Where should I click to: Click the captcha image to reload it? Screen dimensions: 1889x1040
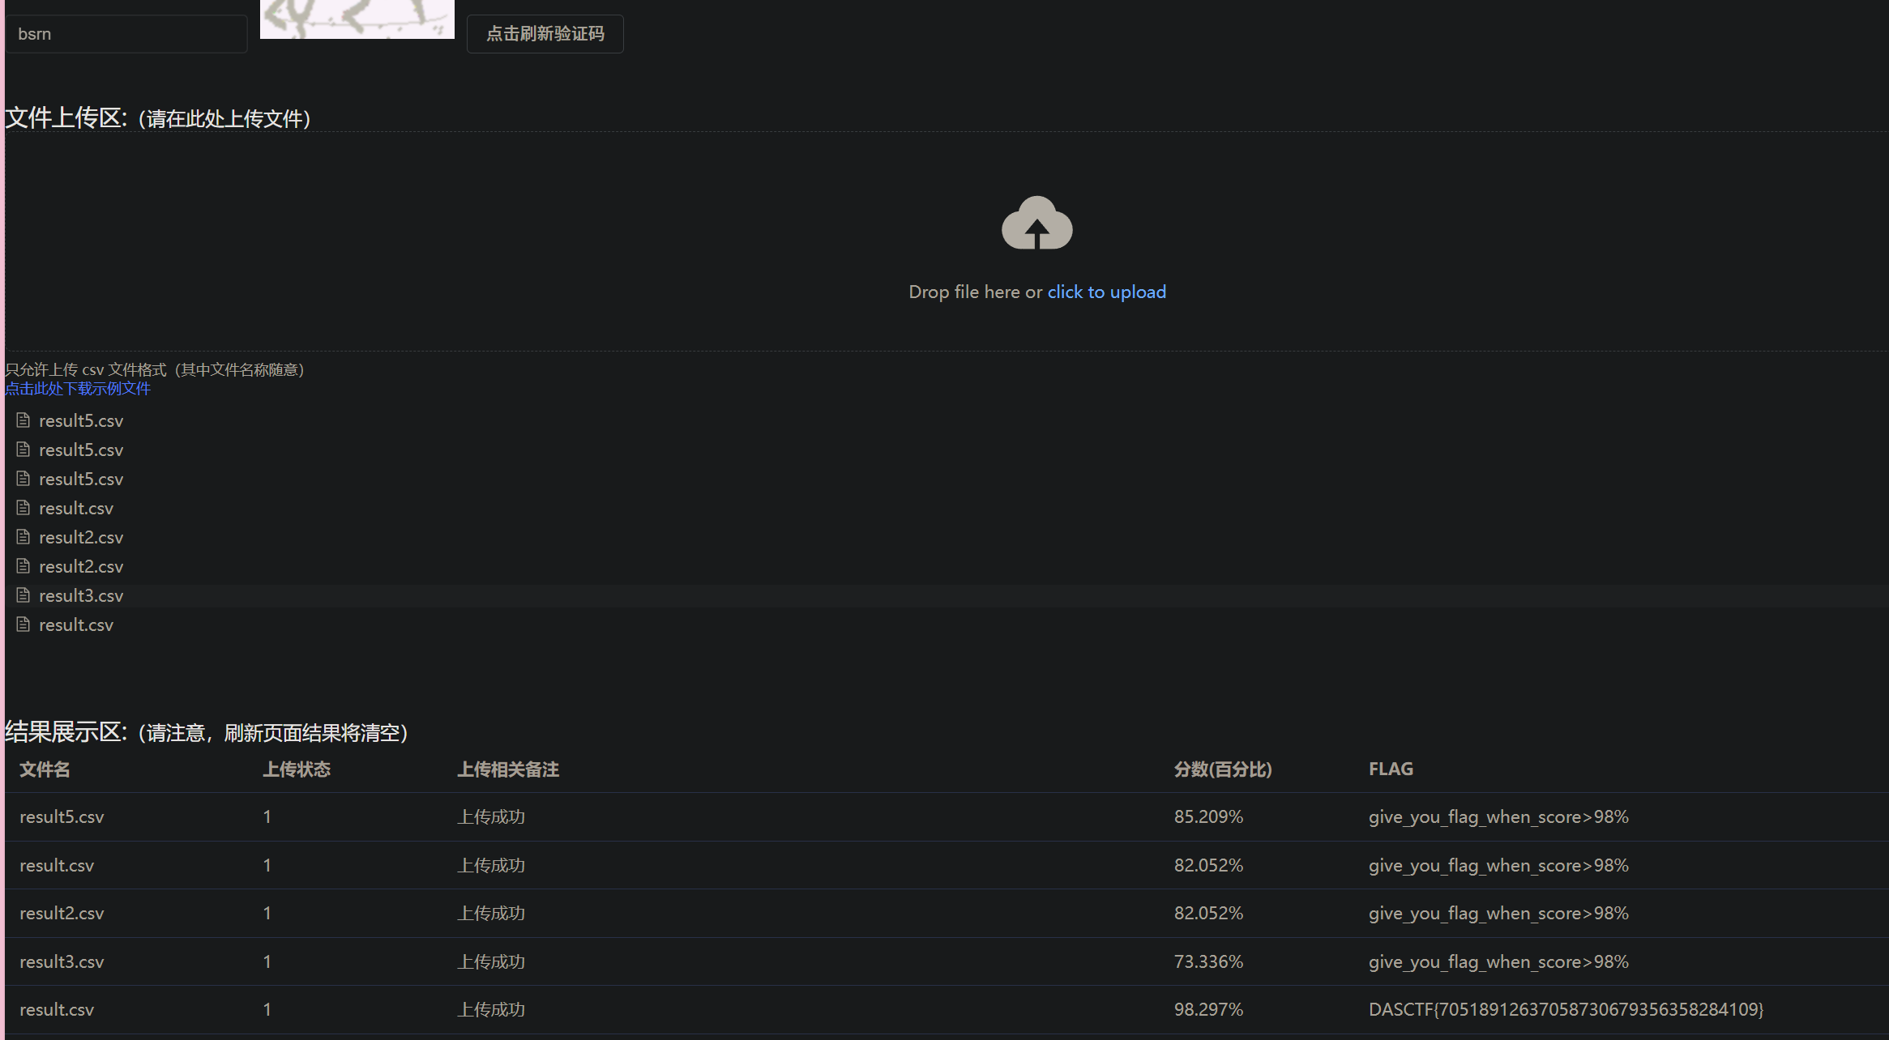coord(357,19)
